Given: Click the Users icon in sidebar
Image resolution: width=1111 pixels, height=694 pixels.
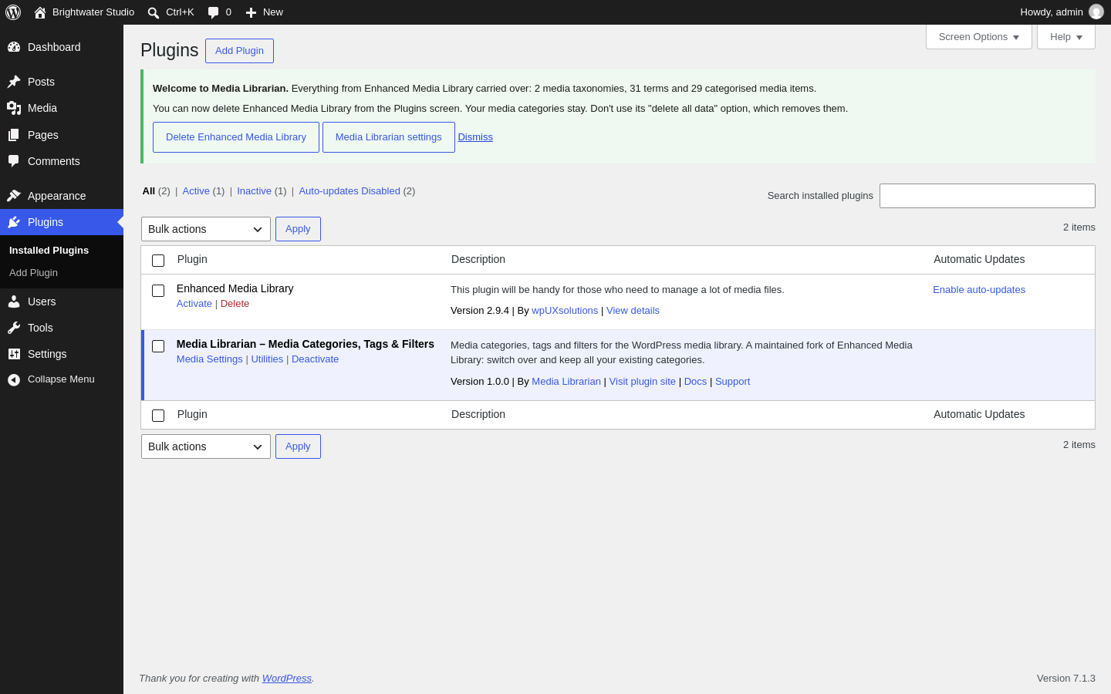Looking at the screenshot, I should [x=14, y=302].
